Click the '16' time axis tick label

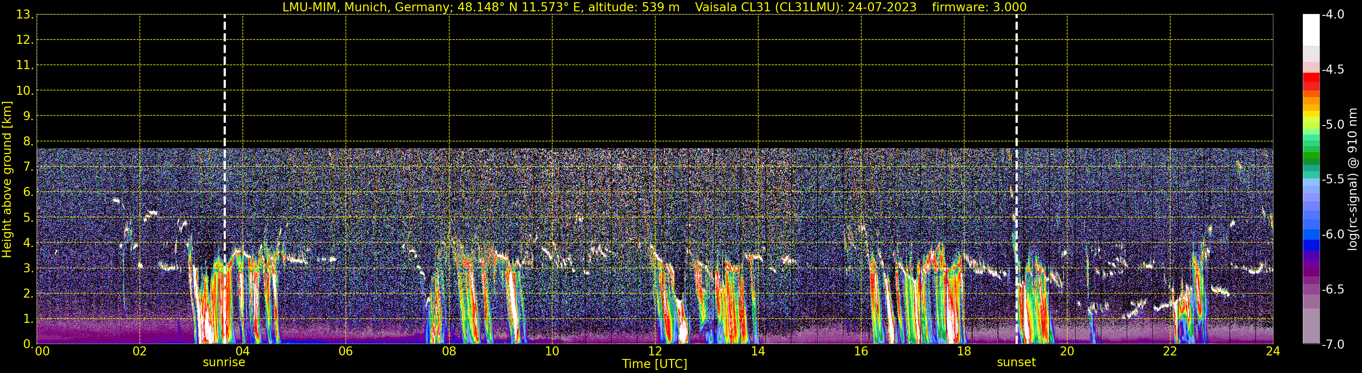click(x=861, y=351)
